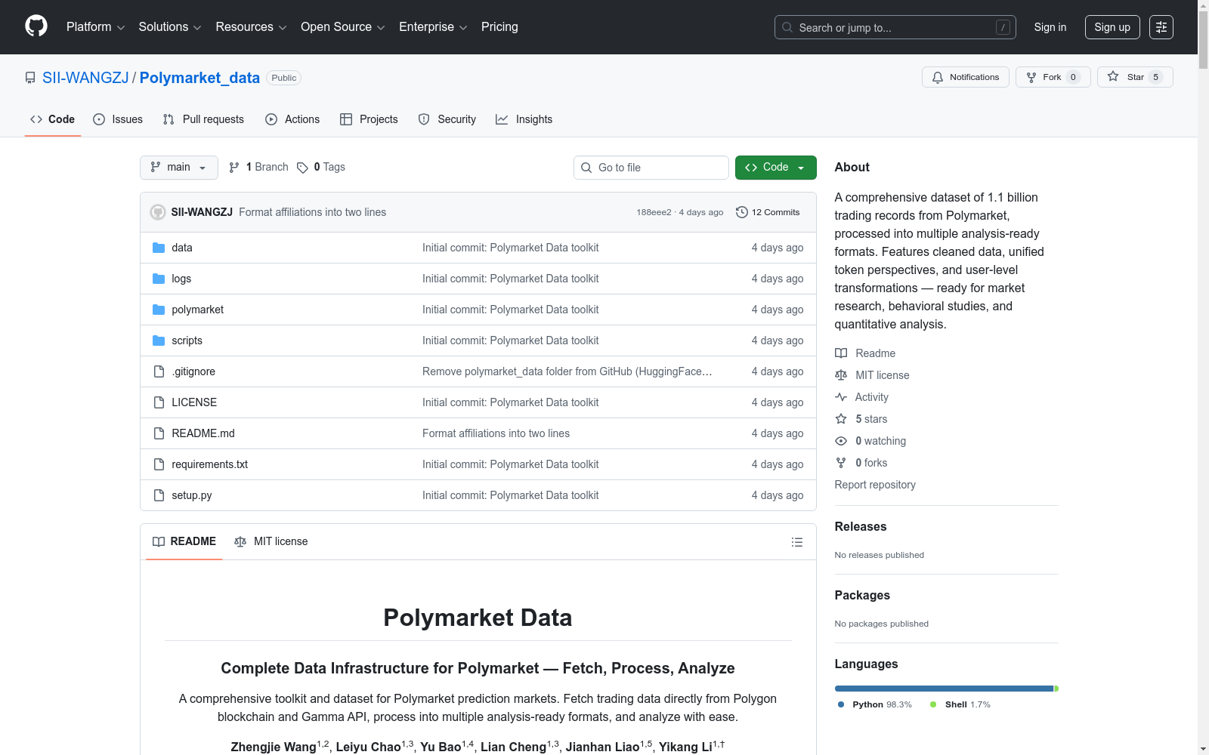Open the global navigation menu icon
The height and width of the screenshot is (755, 1209).
1161,27
